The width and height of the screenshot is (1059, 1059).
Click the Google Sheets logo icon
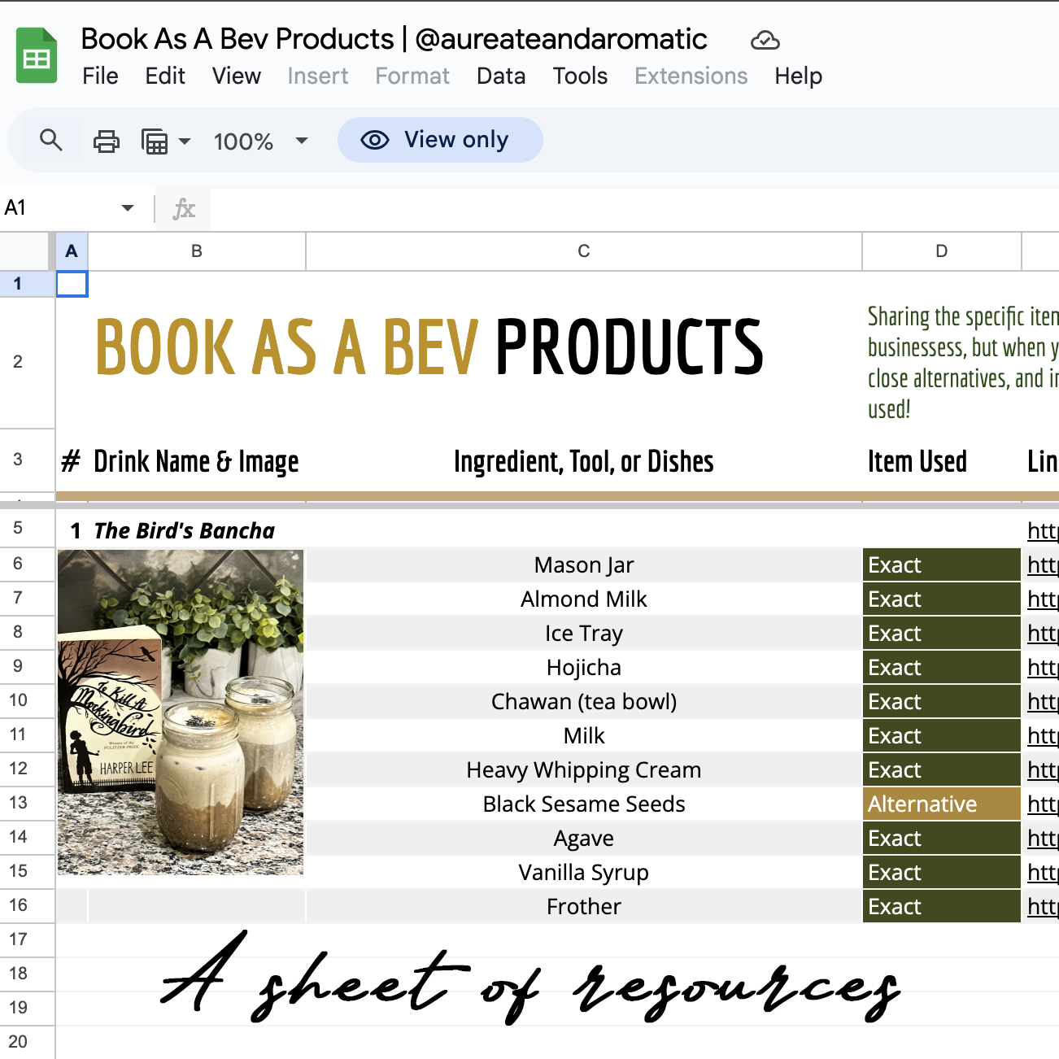tap(36, 54)
